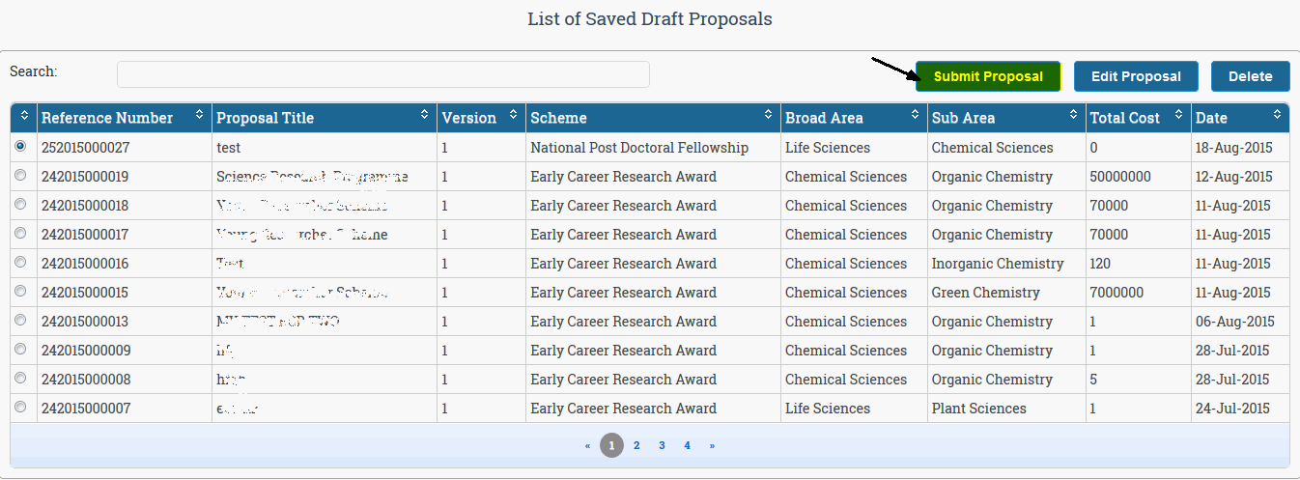Click the Submit Proposal button

[988, 76]
